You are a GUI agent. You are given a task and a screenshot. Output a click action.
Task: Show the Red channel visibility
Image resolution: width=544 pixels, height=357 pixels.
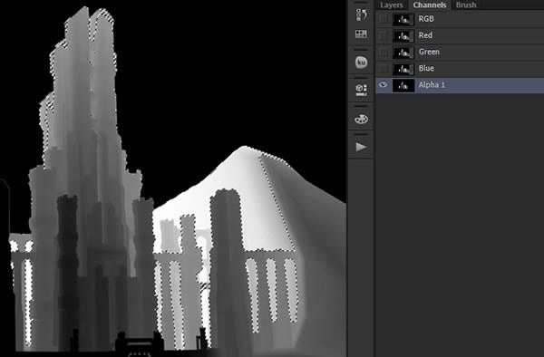point(383,35)
